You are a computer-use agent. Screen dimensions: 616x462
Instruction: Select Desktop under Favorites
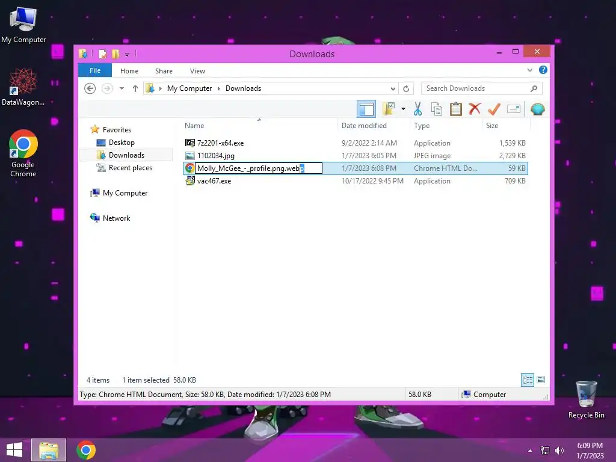click(x=122, y=142)
